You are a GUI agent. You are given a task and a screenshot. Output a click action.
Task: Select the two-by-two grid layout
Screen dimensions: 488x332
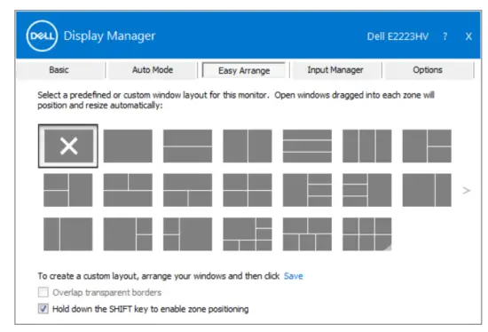click(x=248, y=190)
